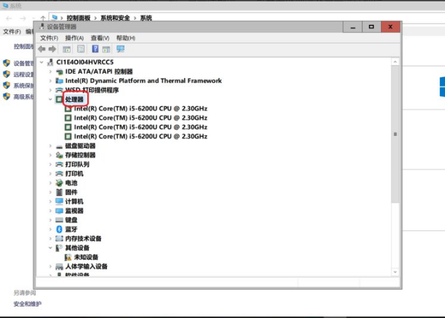The width and height of the screenshot is (445, 318).
Task: Click the processor (处理器) chip icon
Action: coord(59,99)
